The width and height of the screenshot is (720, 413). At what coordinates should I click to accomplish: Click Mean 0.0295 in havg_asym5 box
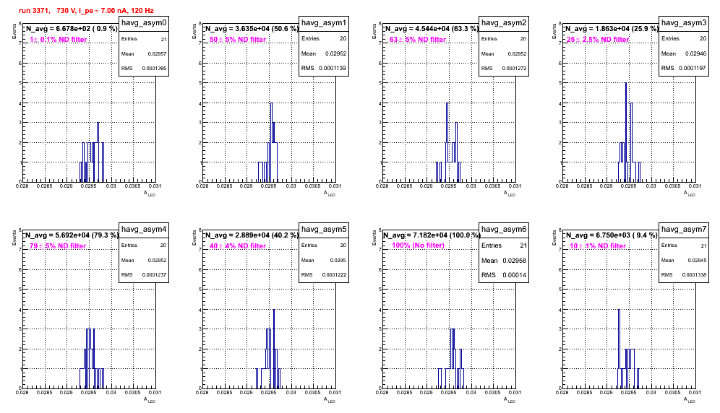pos(324,260)
